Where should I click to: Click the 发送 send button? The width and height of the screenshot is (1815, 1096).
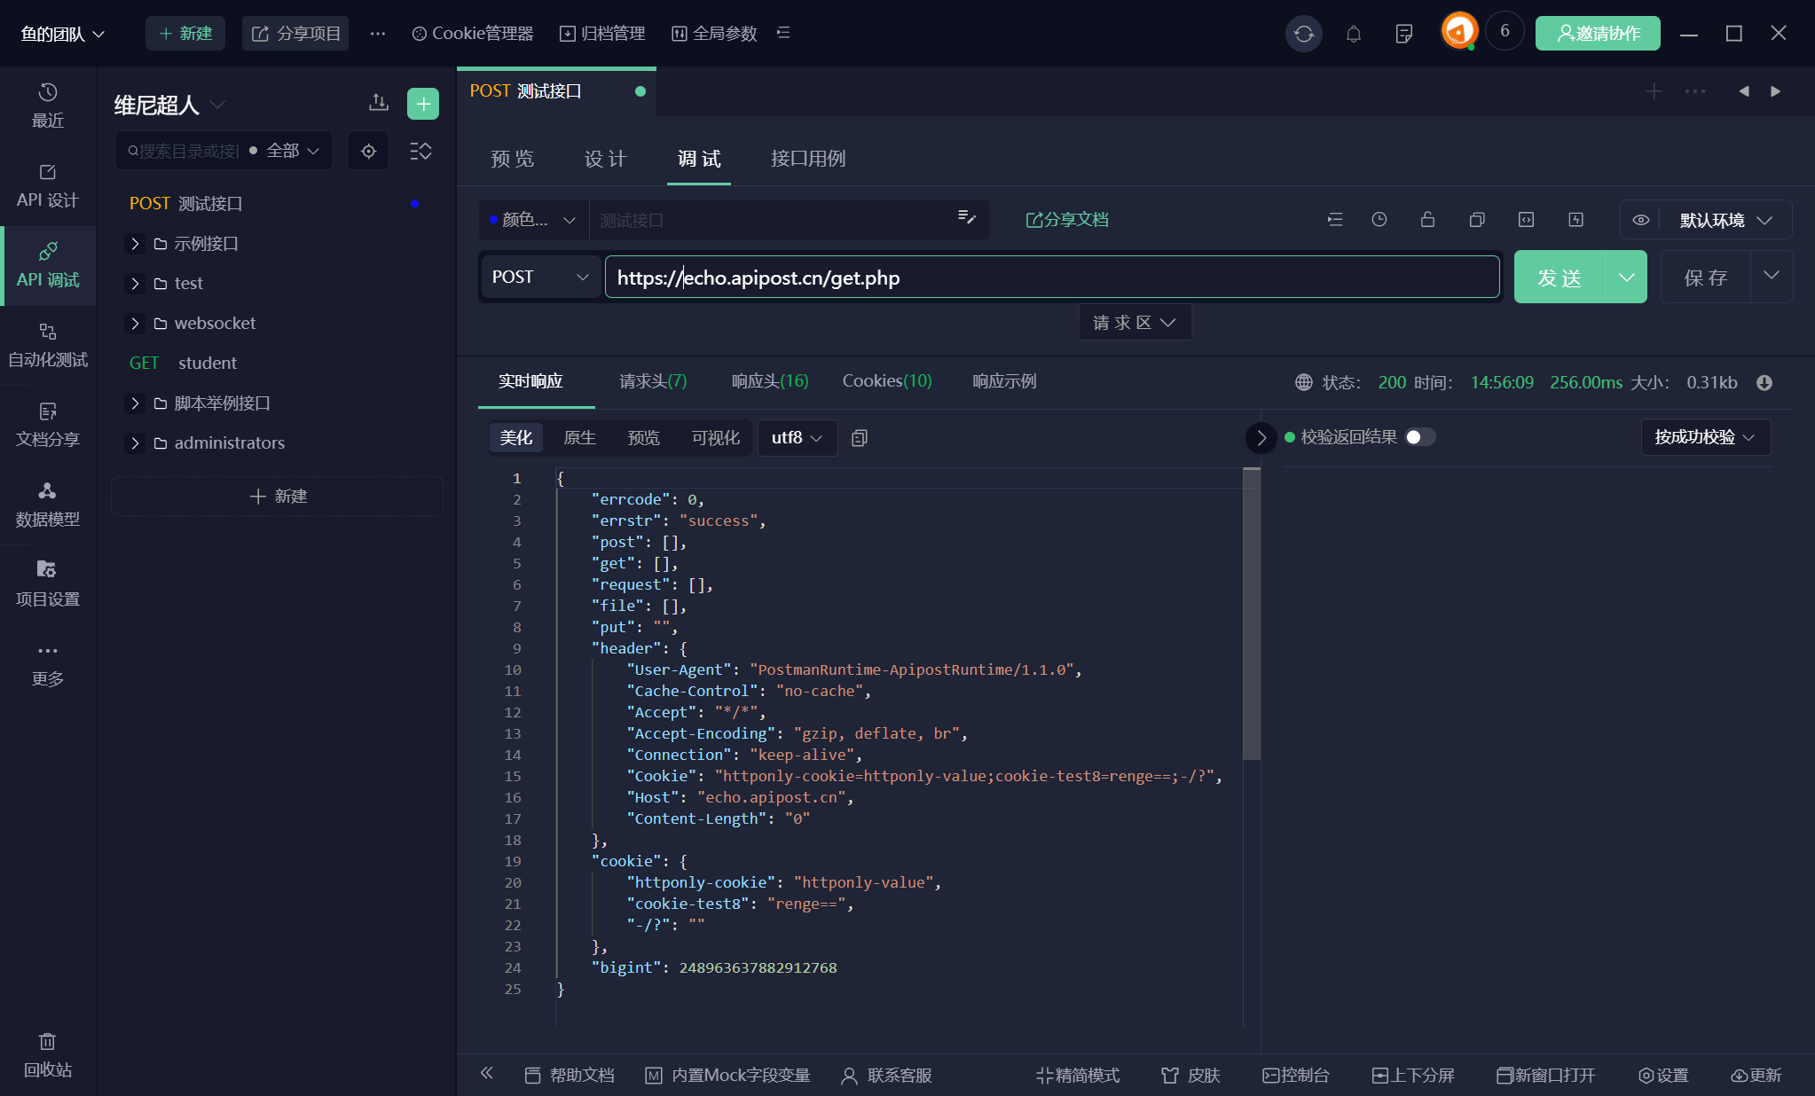click(1560, 278)
